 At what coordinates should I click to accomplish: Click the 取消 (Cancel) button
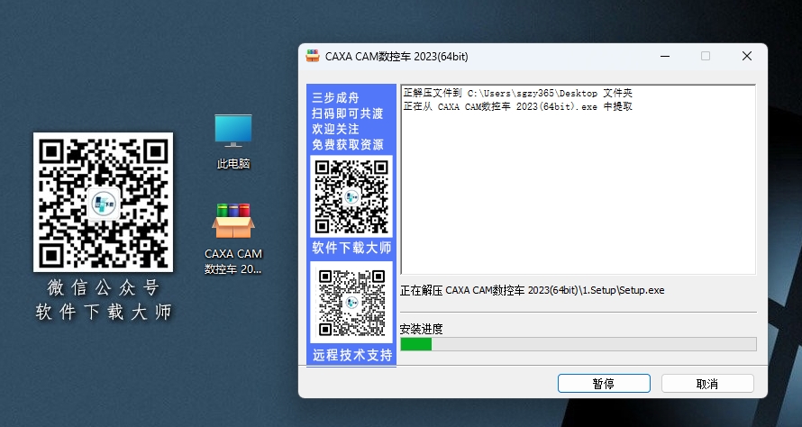click(x=707, y=384)
